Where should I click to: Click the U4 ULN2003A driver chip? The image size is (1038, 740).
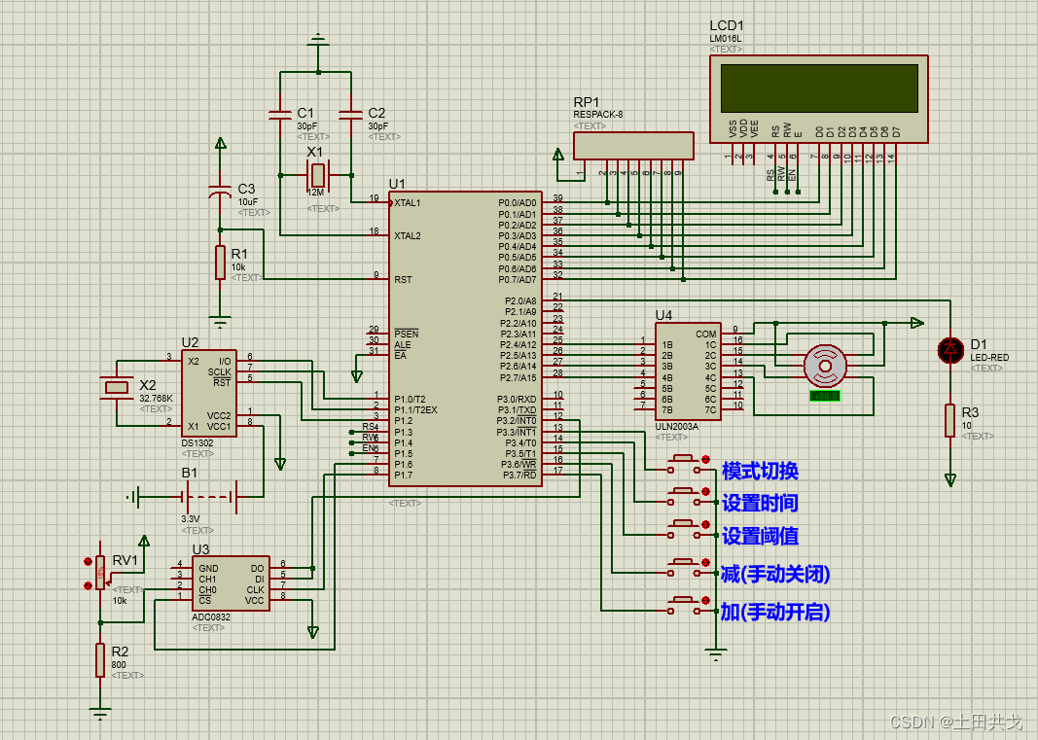pyautogui.click(x=688, y=371)
